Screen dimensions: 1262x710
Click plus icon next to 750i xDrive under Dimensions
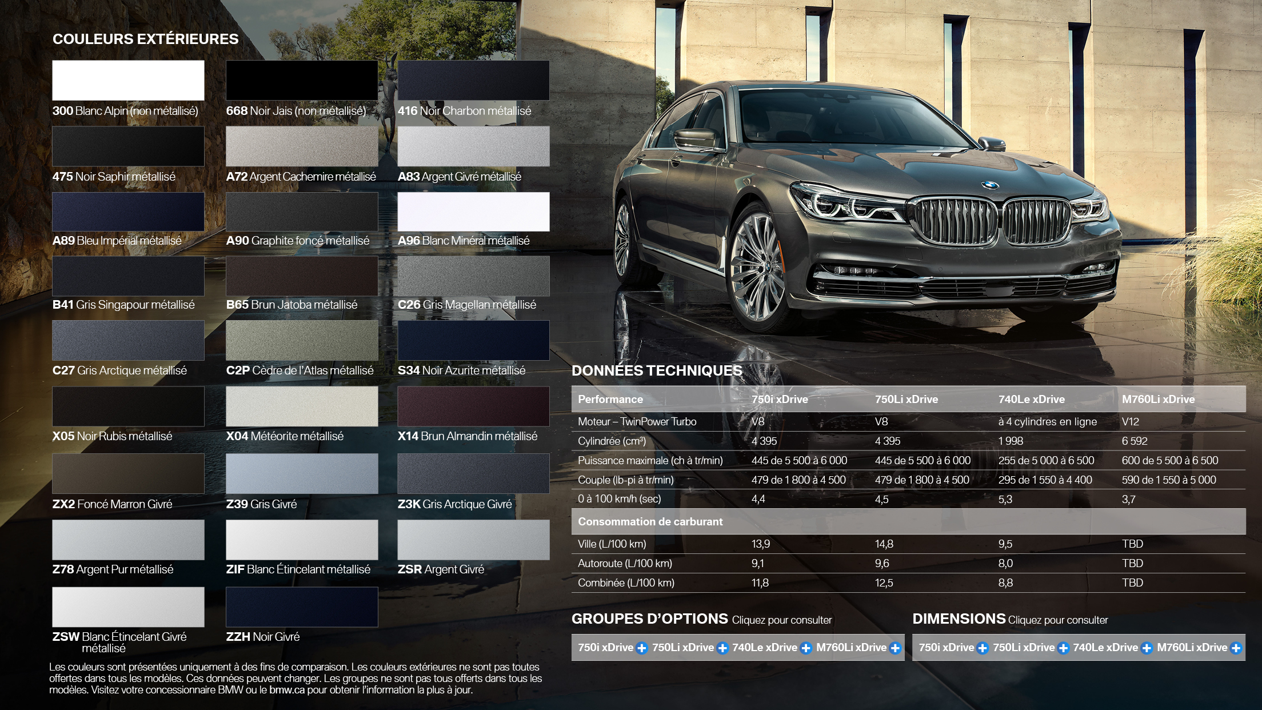point(983,648)
